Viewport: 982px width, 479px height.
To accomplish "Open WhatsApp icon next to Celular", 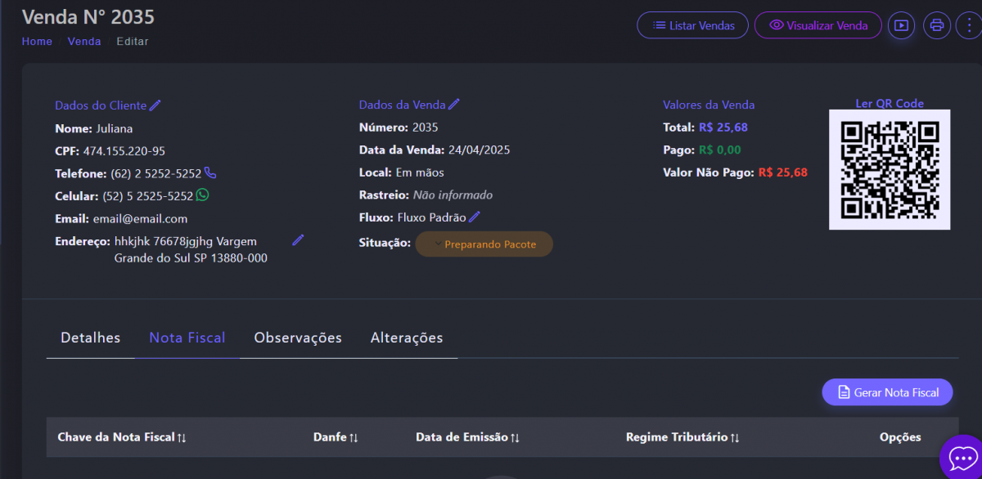I will [x=202, y=195].
